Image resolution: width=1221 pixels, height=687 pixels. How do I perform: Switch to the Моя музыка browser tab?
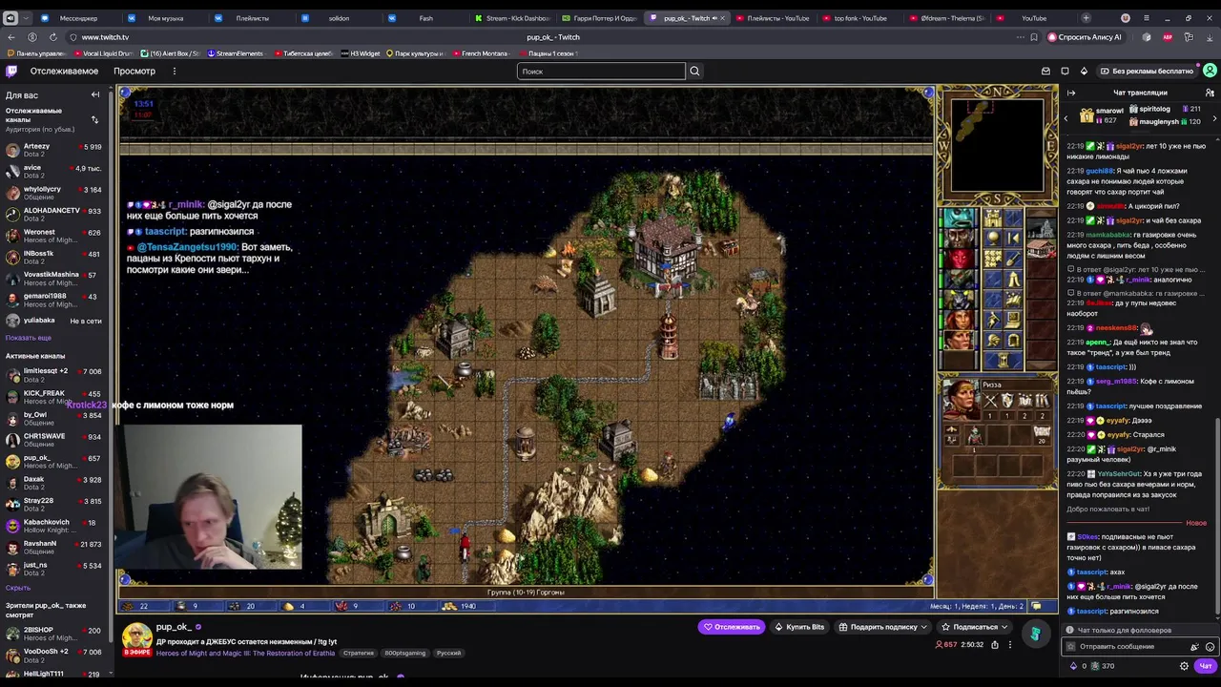pyautogui.click(x=166, y=18)
